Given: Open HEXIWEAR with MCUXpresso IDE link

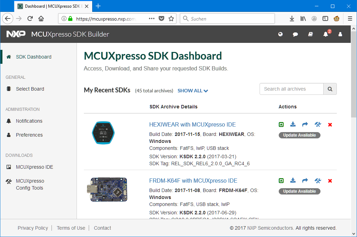Looking at the screenshot, I should 192,124.
